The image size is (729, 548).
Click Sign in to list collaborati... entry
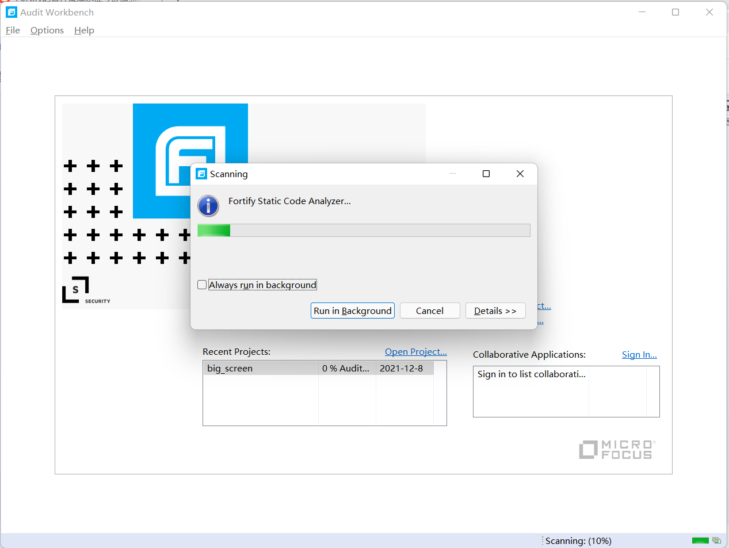point(532,374)
